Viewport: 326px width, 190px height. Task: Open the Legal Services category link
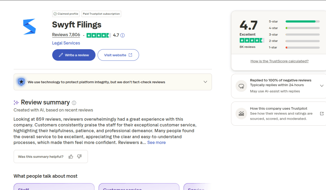[x=66, y=43]
